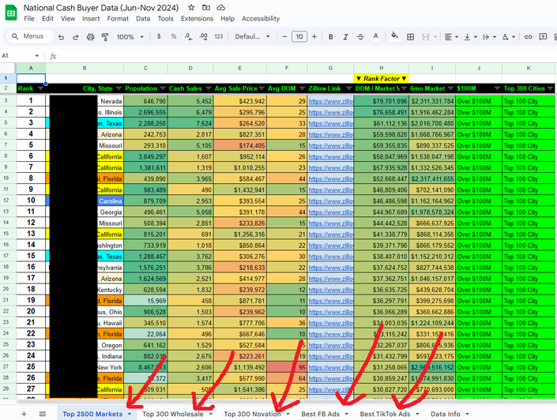Viewport: 557px width, 420px height.
Task: Open Top 2500 Markets tab dropdown arrow
Action: click(x=130, y=414)
